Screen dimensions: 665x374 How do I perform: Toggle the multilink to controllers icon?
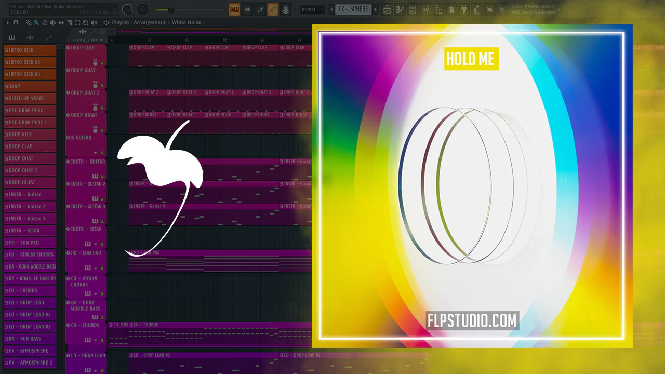point(273,9)
